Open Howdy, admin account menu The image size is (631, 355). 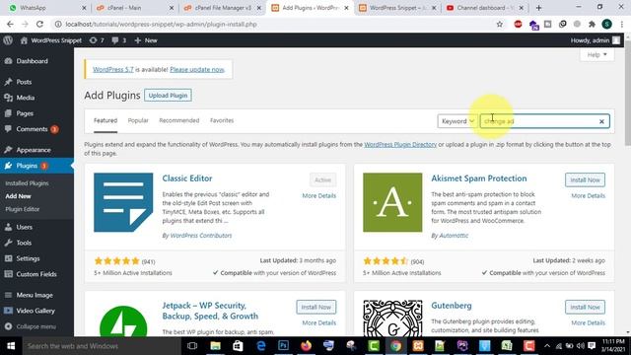coord(596,40)
